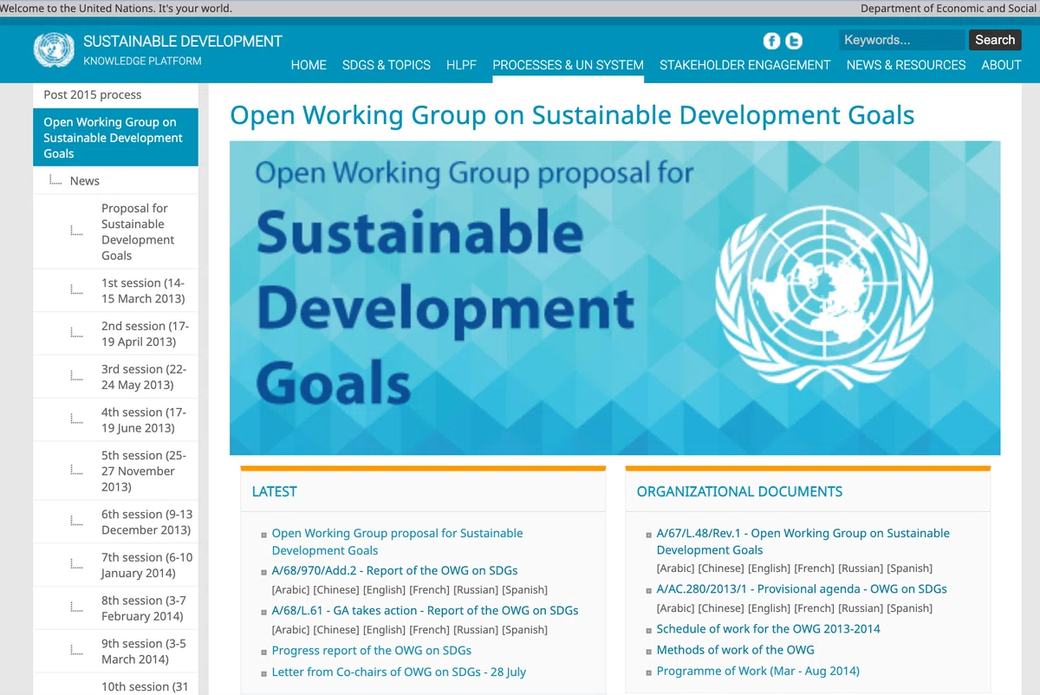Open [Spanish] version of A/AC.280/2013/1

(x=910, y=608)
